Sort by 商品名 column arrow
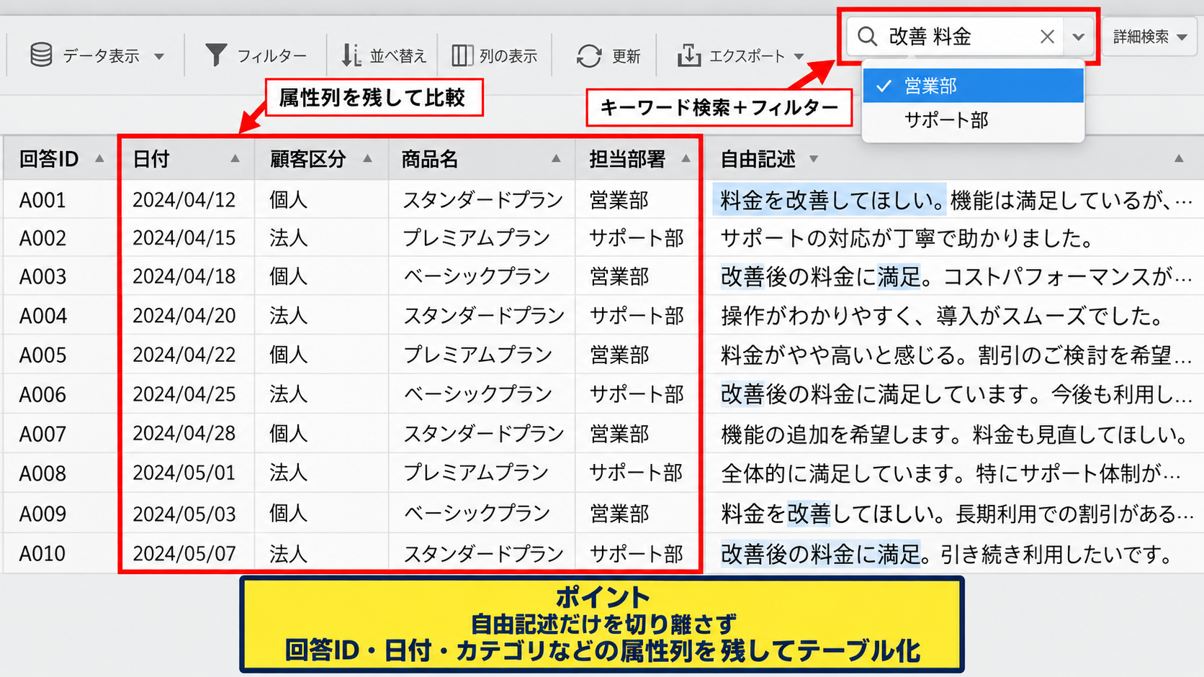 tap(556, 158)
